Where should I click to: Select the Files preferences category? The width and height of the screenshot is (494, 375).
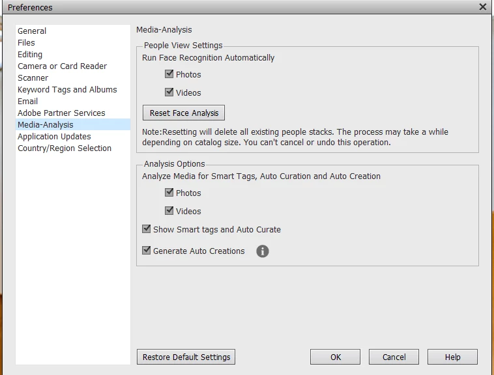(73, 42)
